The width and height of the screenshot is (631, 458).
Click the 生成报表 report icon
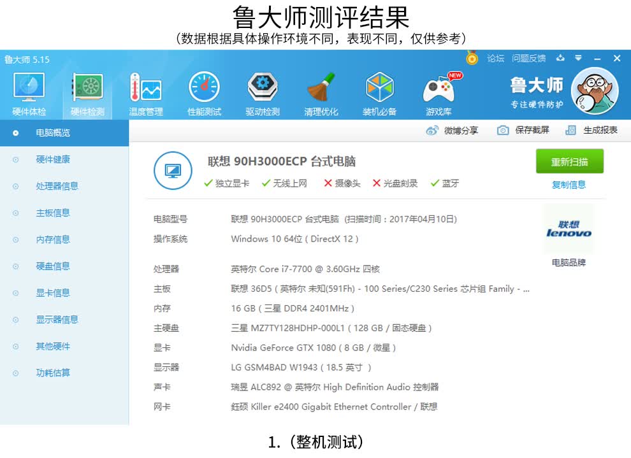570,131
